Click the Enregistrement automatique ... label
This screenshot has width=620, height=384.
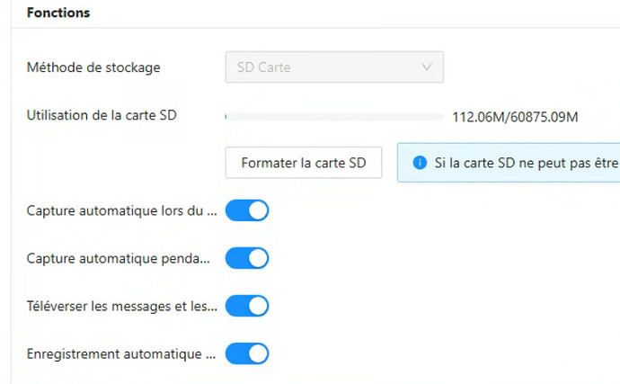(x=123, y=353)
